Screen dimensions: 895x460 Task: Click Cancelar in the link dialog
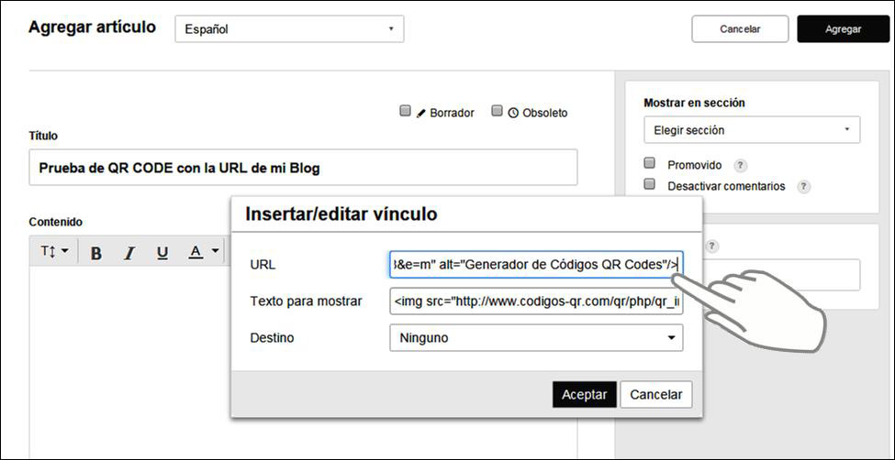[655, 395]
